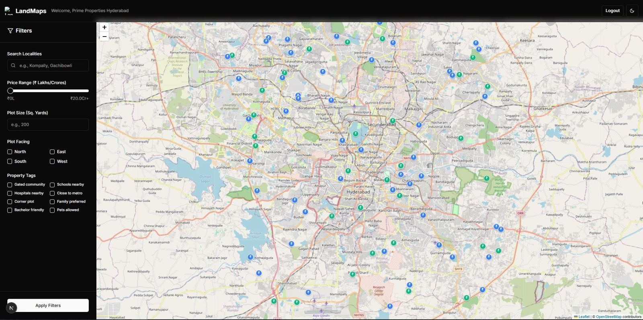Enable the Corner plot tag
Viewport: 643px width, 320px height.
[10, 202]
